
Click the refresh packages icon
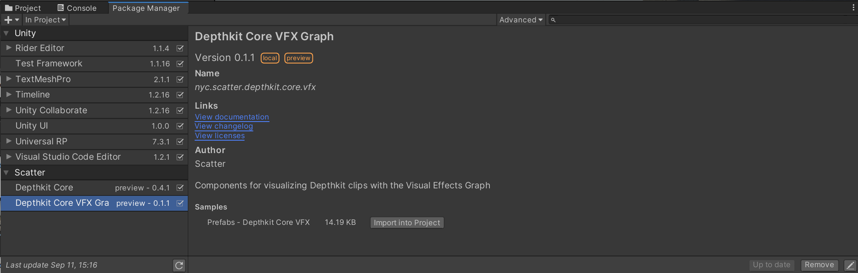[x=179, y=265]
